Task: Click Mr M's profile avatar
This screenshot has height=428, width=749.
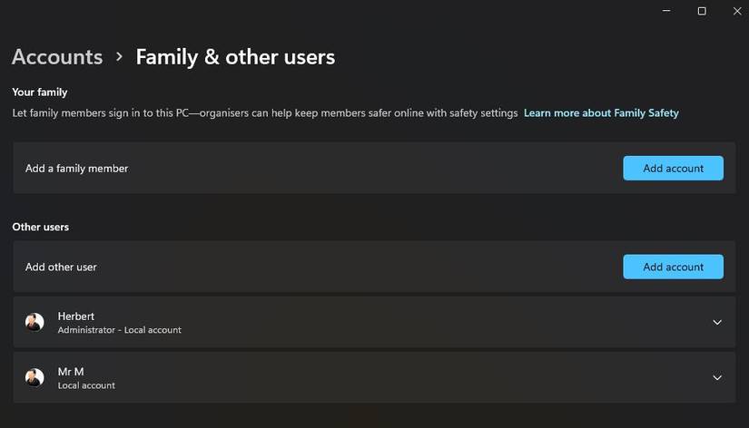Action: pos(34,377)
